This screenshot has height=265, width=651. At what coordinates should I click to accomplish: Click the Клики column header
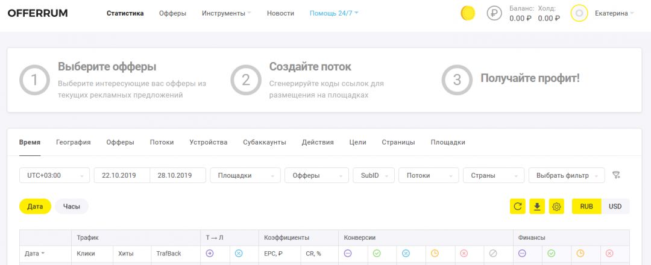(86, 254)
